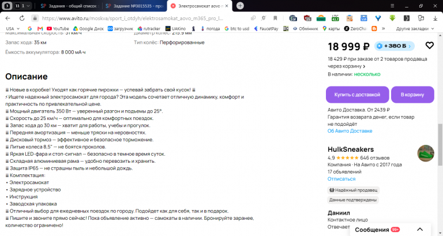
Task: Show the hidden bookmarks overflow chevron
Action: (x=384, y=28)
